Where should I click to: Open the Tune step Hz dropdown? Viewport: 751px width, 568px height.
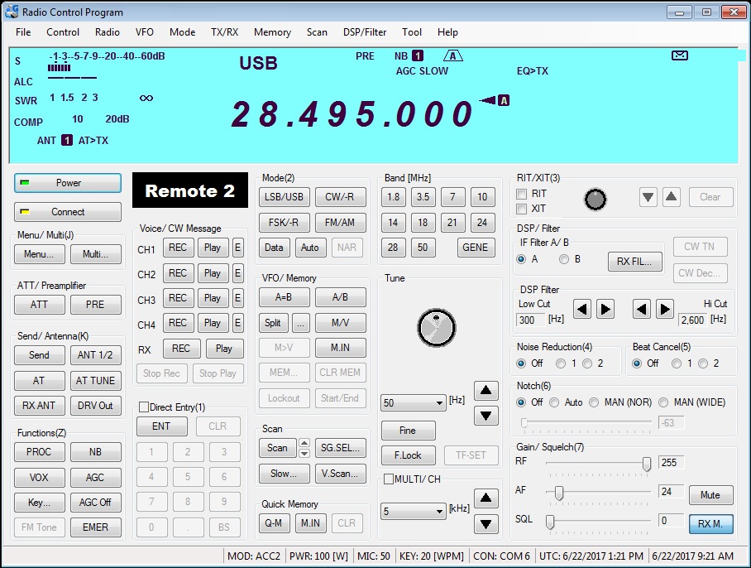tap(414, 403)
